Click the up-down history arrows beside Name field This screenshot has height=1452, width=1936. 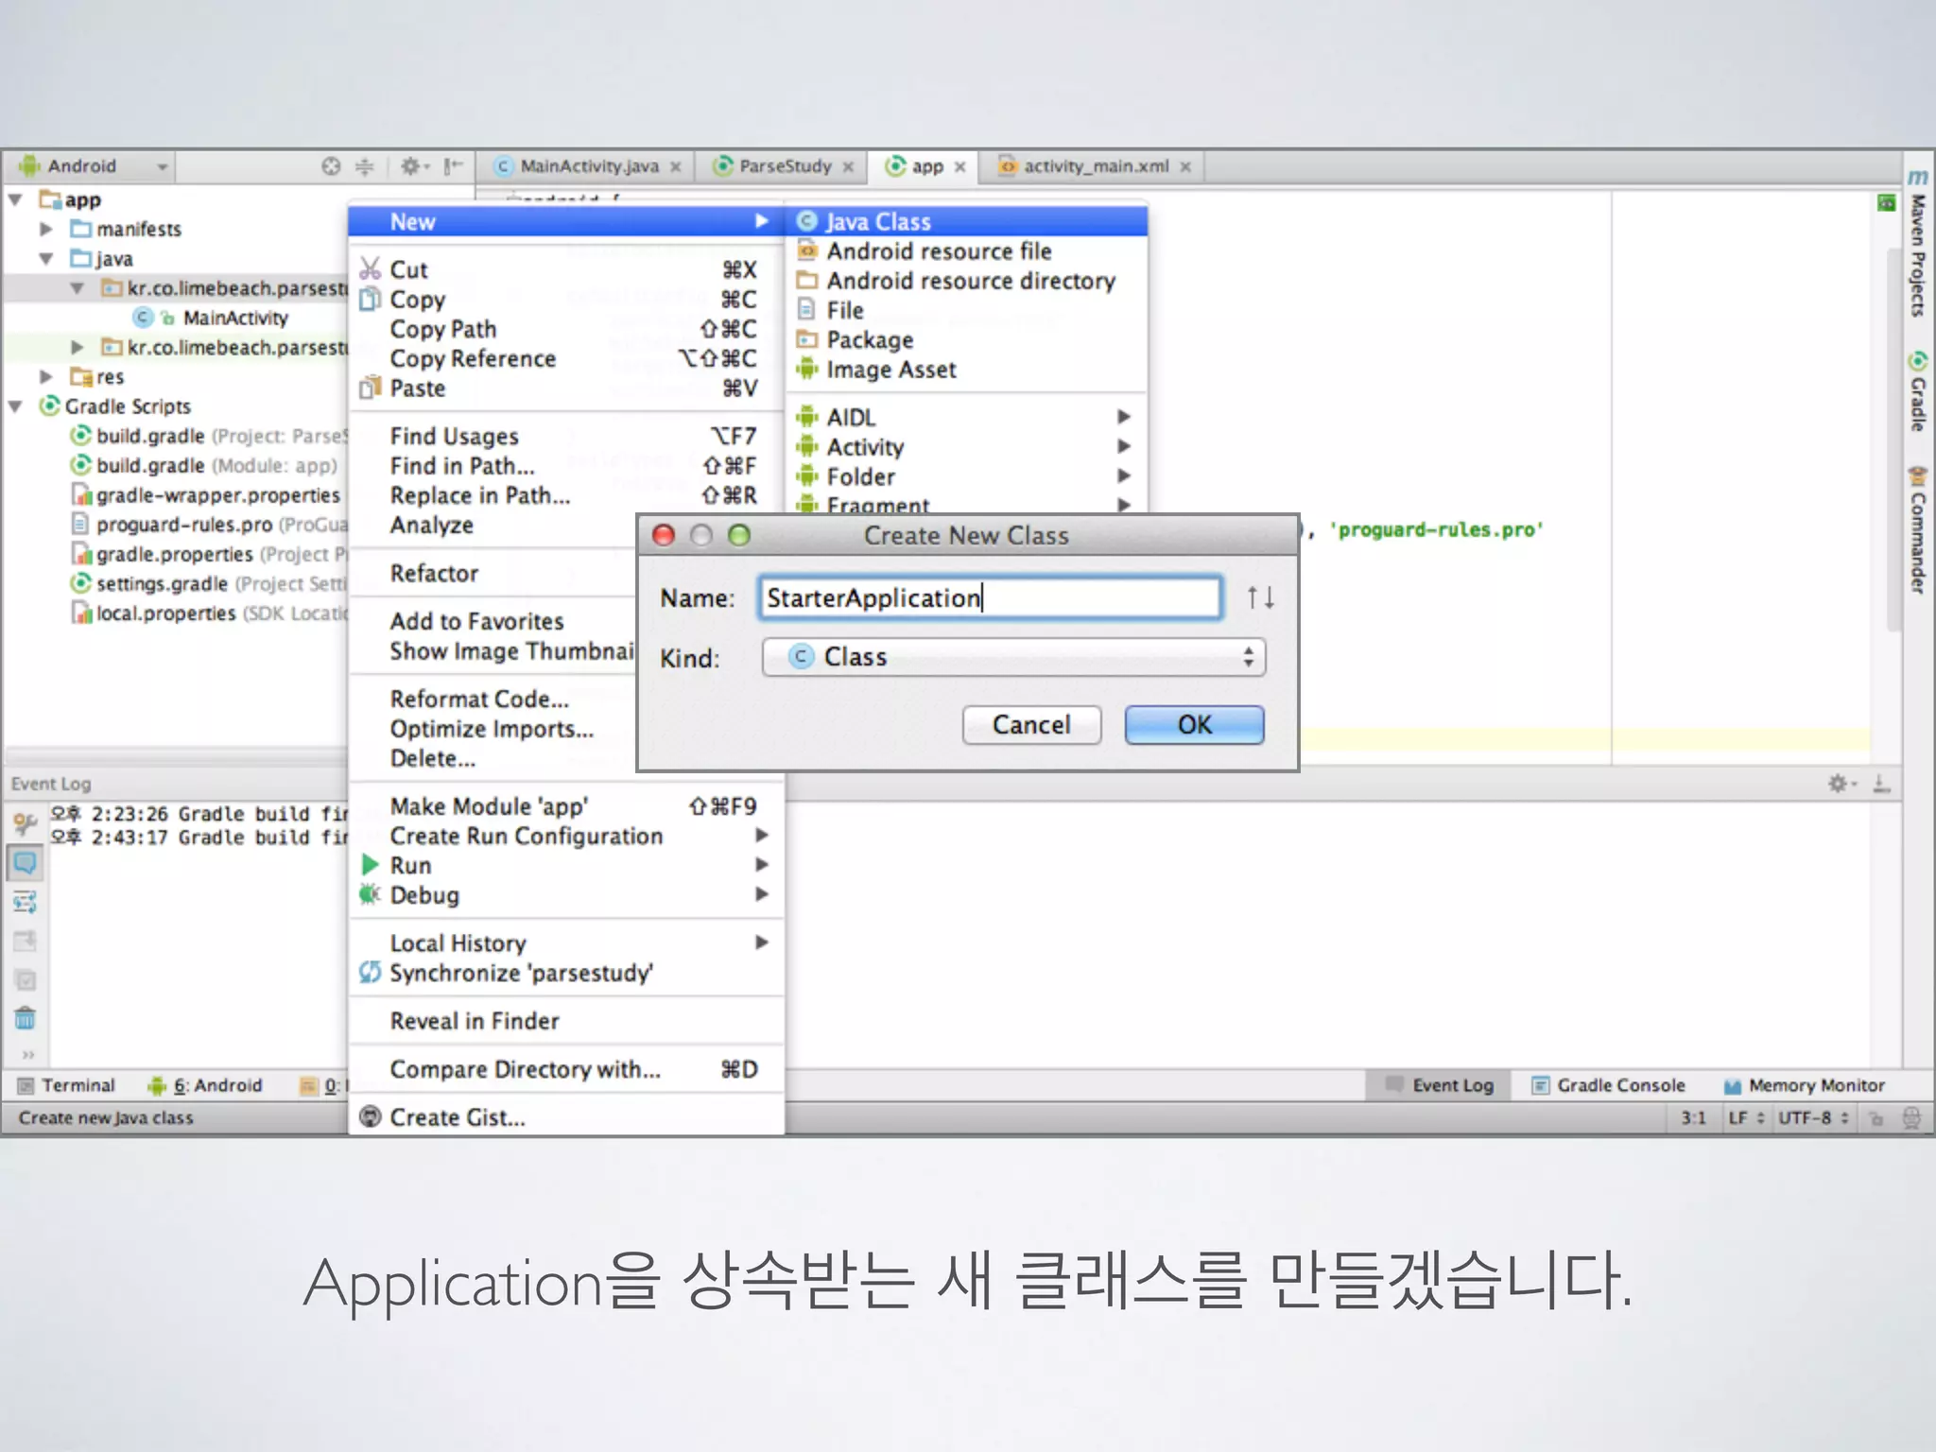(x=1260, y=597)
